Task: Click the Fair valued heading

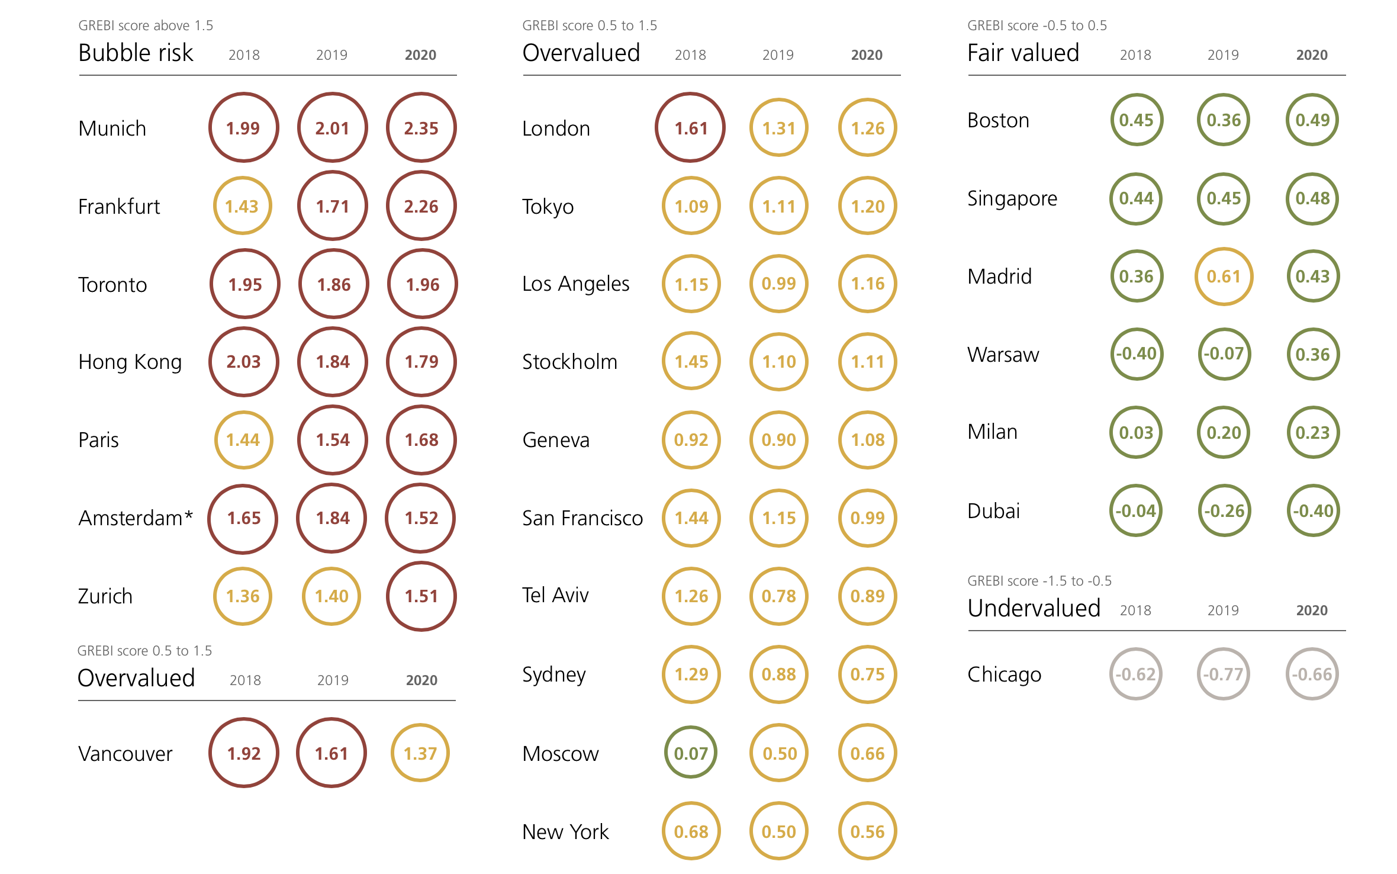Action: coord(1023,53)
